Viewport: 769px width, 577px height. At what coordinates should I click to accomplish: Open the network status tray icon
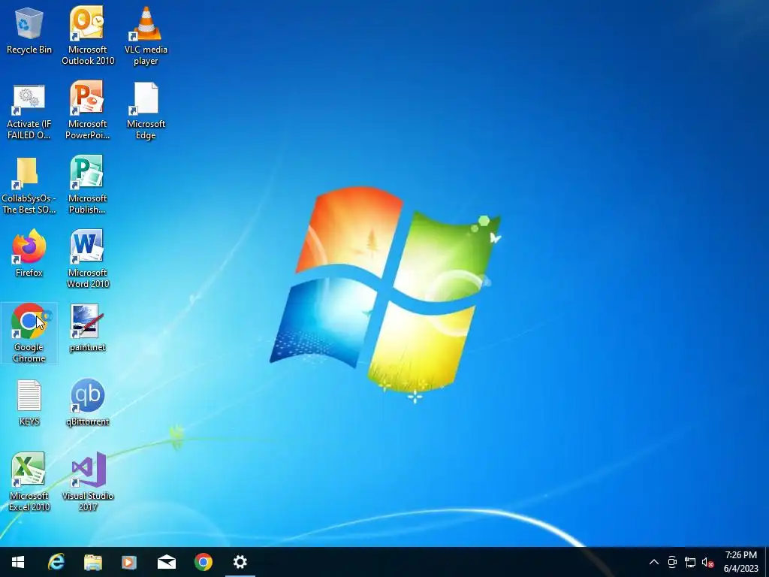point(690,562)
